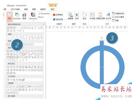Select the donut ring in basic shapes
This screenshot has width=132, height=100.
click(x=14, y=57)
